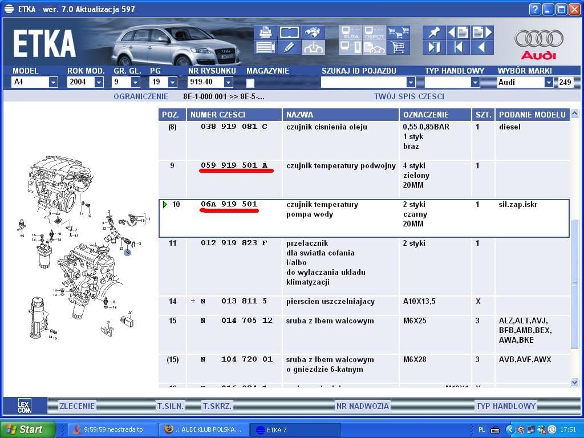This screenshot has width=584, height=438.
Task: Toggle the MAGAZYNIE checkbox
Action: [x=250, y=82]
